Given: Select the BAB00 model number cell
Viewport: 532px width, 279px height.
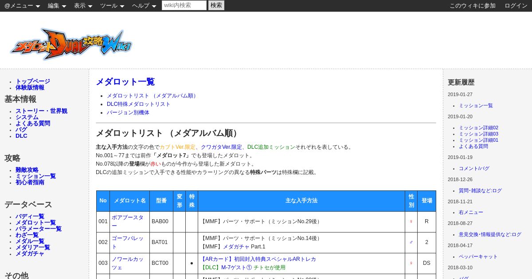Looking at the screenshot, I should point(161,222).
